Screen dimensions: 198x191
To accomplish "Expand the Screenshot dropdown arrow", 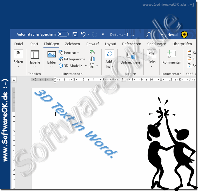I will pyautogui.click(x=97, y=66).
